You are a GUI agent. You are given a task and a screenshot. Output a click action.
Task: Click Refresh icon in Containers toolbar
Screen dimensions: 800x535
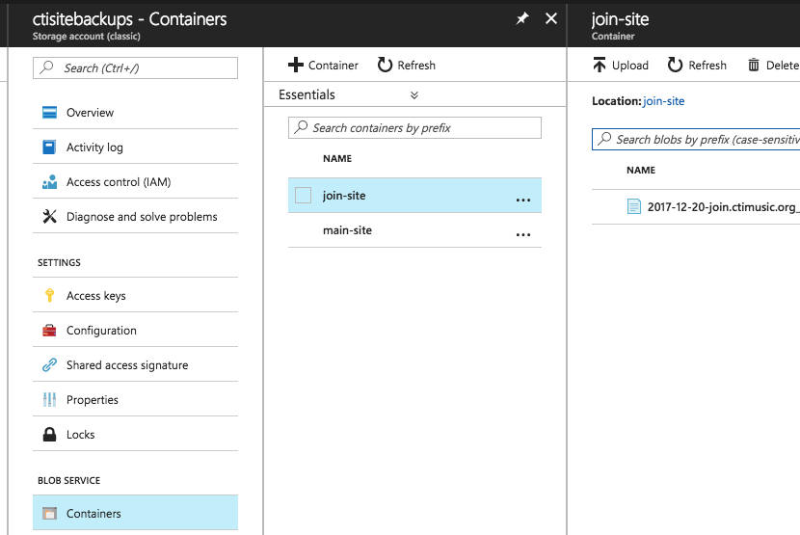[385, 65]
